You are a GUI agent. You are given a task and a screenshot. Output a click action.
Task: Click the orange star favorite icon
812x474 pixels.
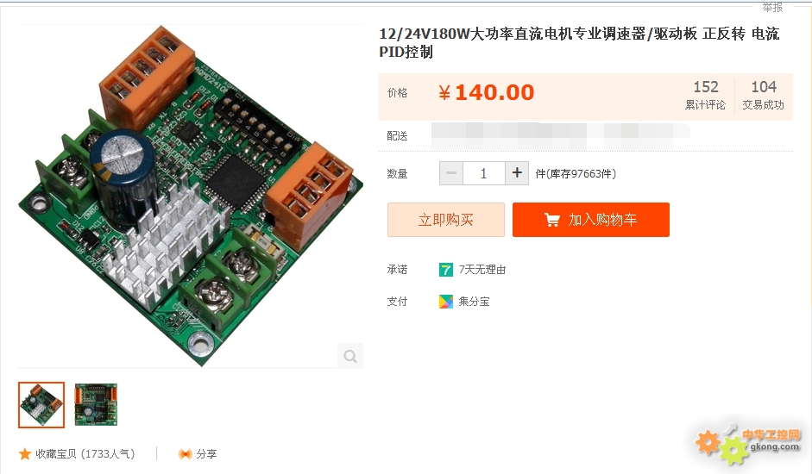(x=25, y=454)
